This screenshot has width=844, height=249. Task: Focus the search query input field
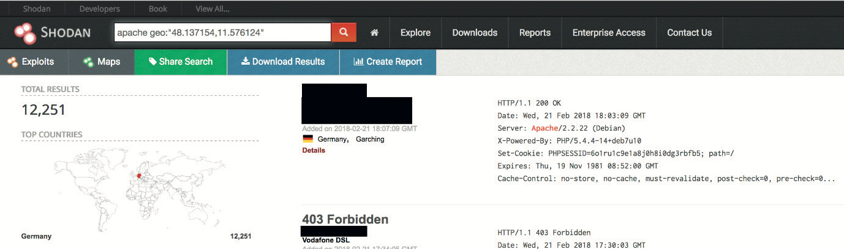pyautogui.click(x=222, y=33)
